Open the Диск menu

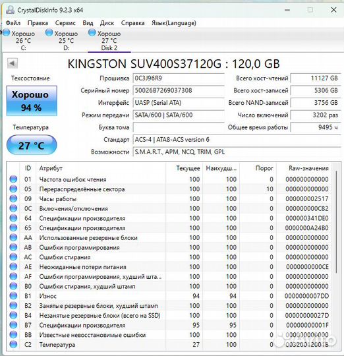coord(107,23)
